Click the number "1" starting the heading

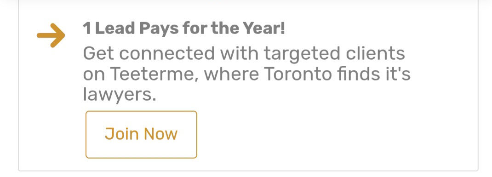point(87,29)
